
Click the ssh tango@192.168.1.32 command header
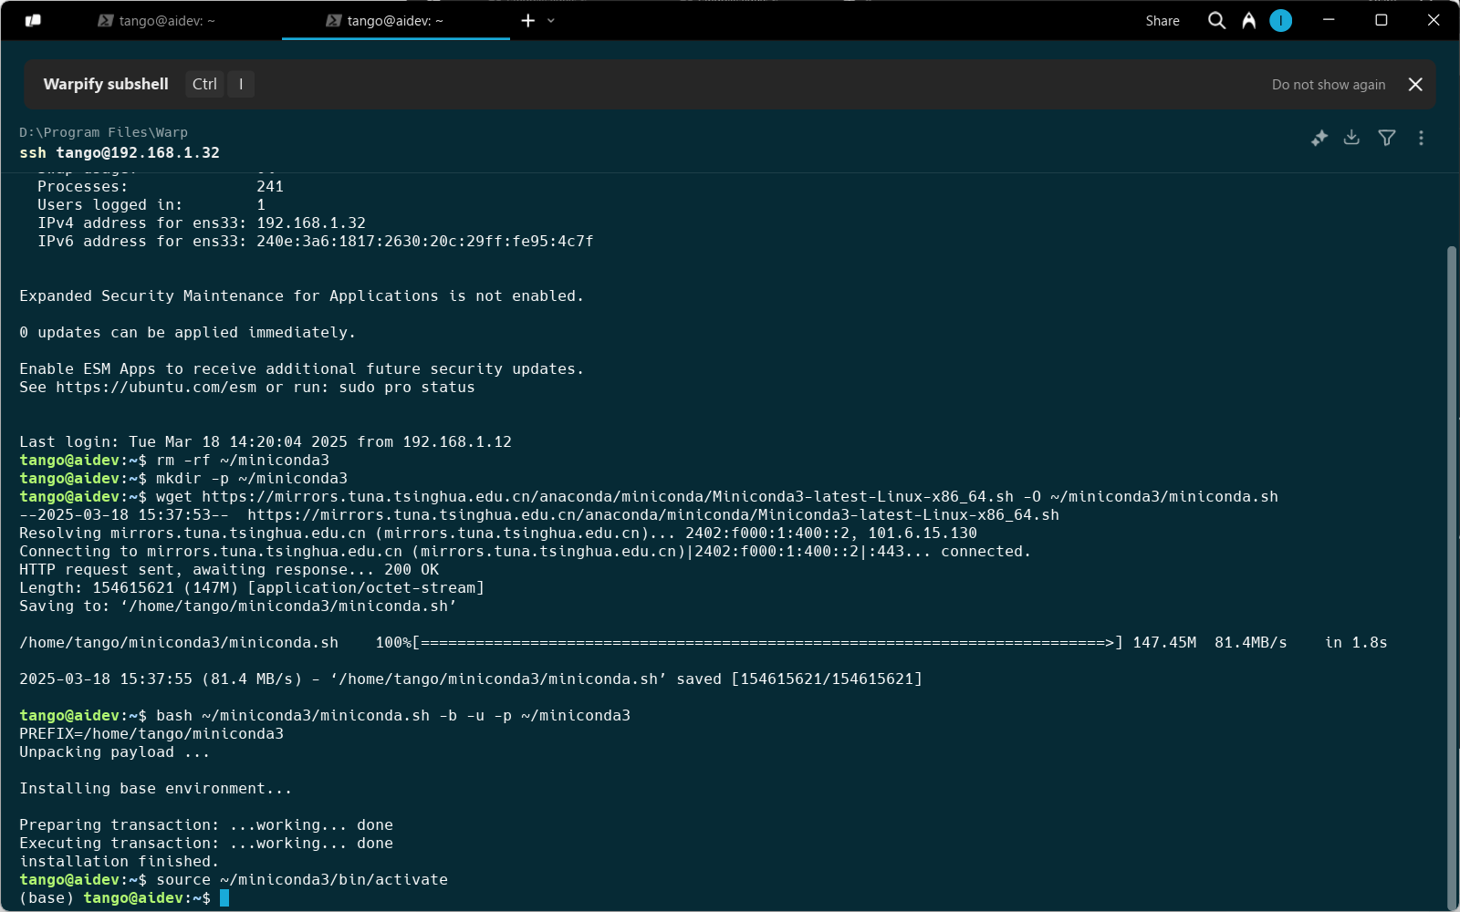120,152
